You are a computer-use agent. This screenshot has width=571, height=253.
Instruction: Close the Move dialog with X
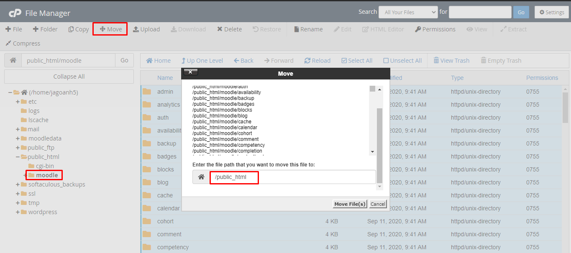click(190, 72)
